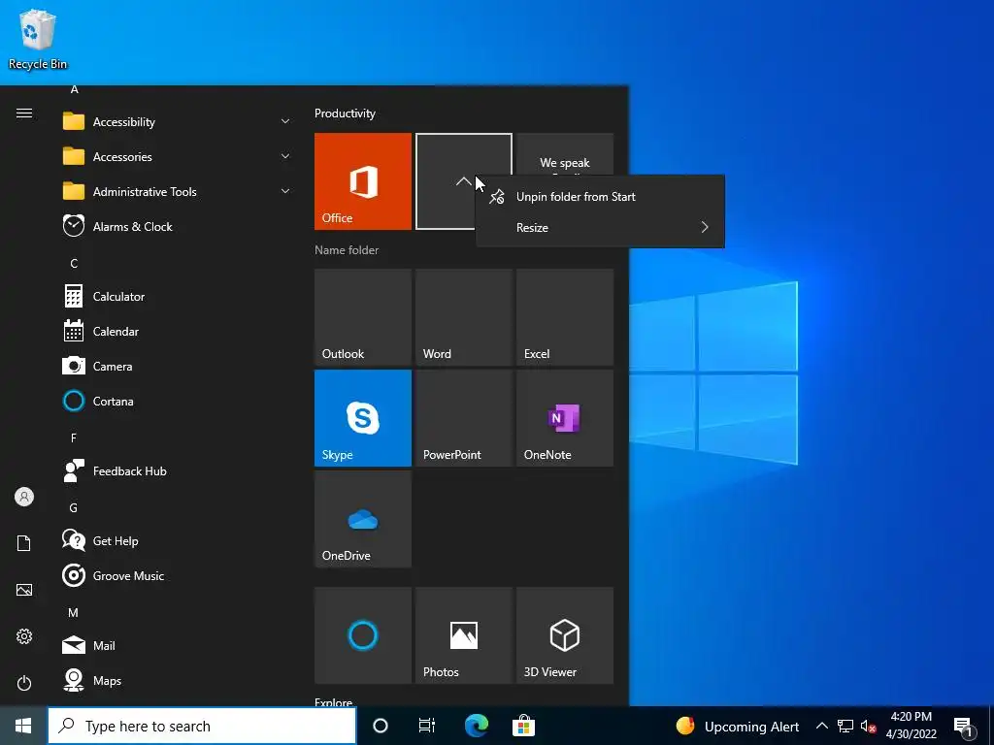This screenshot has height=745, width=994.
Task: Open the OneNote tile
Action: click(x=565, y=418)
